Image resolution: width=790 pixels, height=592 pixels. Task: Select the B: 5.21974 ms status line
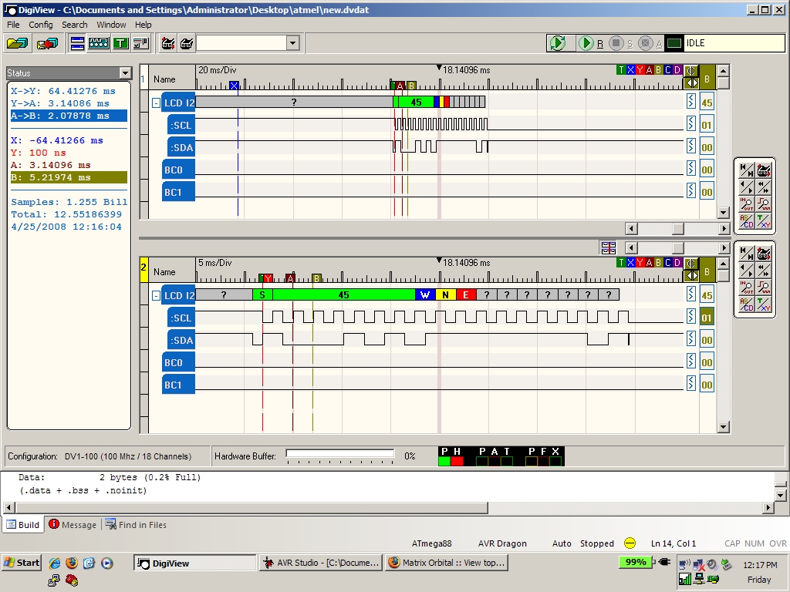(69, 177)
